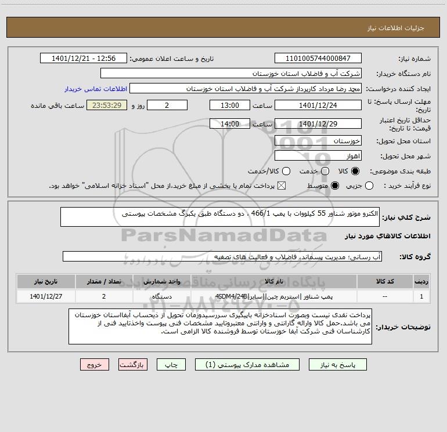The image size is (447, 432).
Task: Select the کالا/خدمت radio button
Action: [x=286, y=171]
